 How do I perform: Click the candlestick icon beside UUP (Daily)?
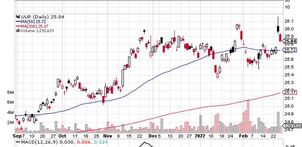point(18,17)
